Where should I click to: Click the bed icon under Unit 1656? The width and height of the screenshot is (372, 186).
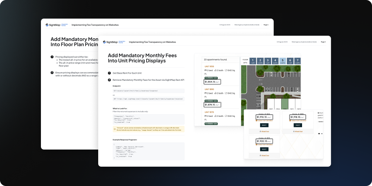(x=206, y=70)
